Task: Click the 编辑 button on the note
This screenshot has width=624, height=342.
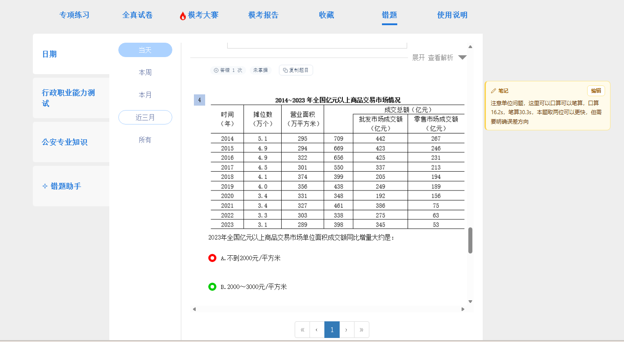Action: (596, 91)
